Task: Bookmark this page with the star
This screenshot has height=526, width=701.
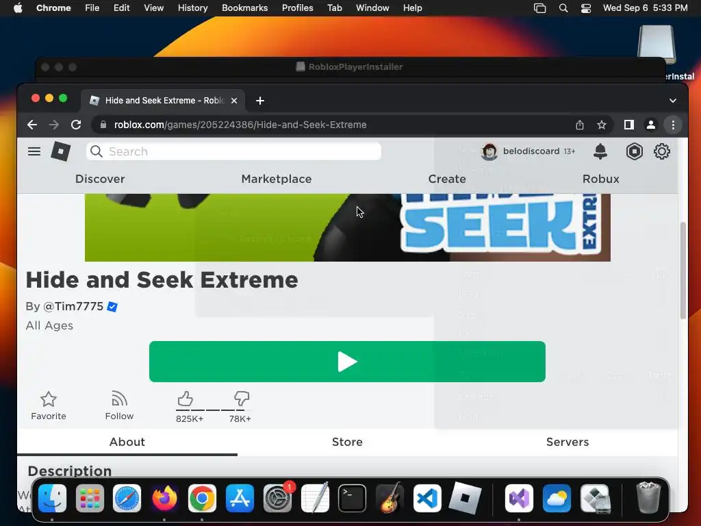Action: (x=602, y=125)
